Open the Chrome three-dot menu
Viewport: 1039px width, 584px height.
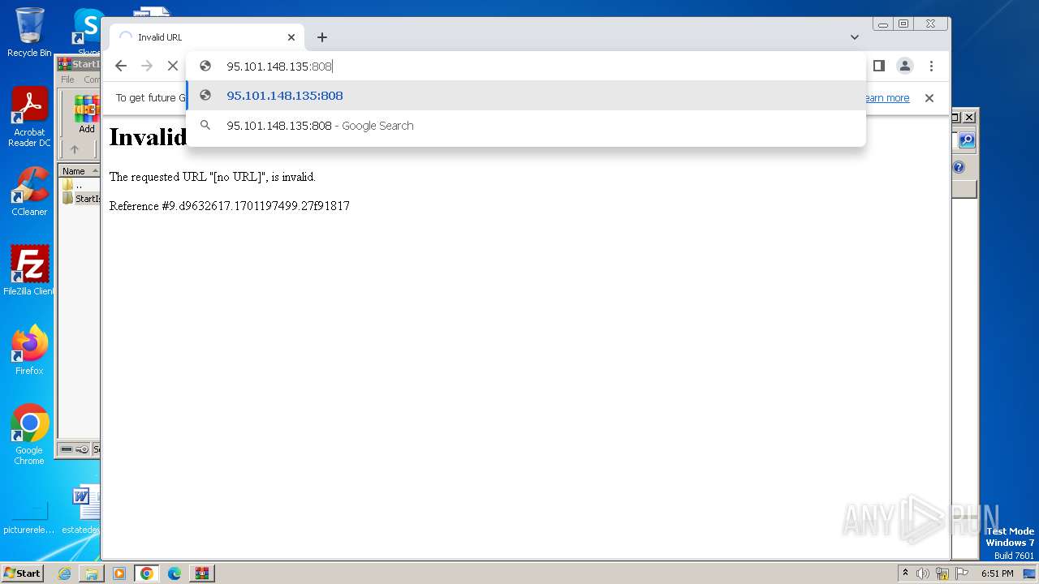point(931,66)
